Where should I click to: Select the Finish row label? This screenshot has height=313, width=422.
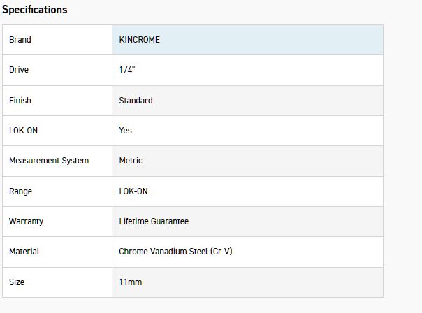pyautogui.click(x=20, y=101)
